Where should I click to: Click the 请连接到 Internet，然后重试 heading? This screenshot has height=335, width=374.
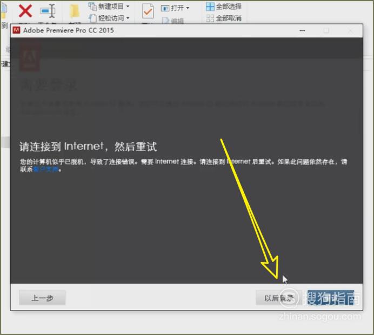(88, 146)
